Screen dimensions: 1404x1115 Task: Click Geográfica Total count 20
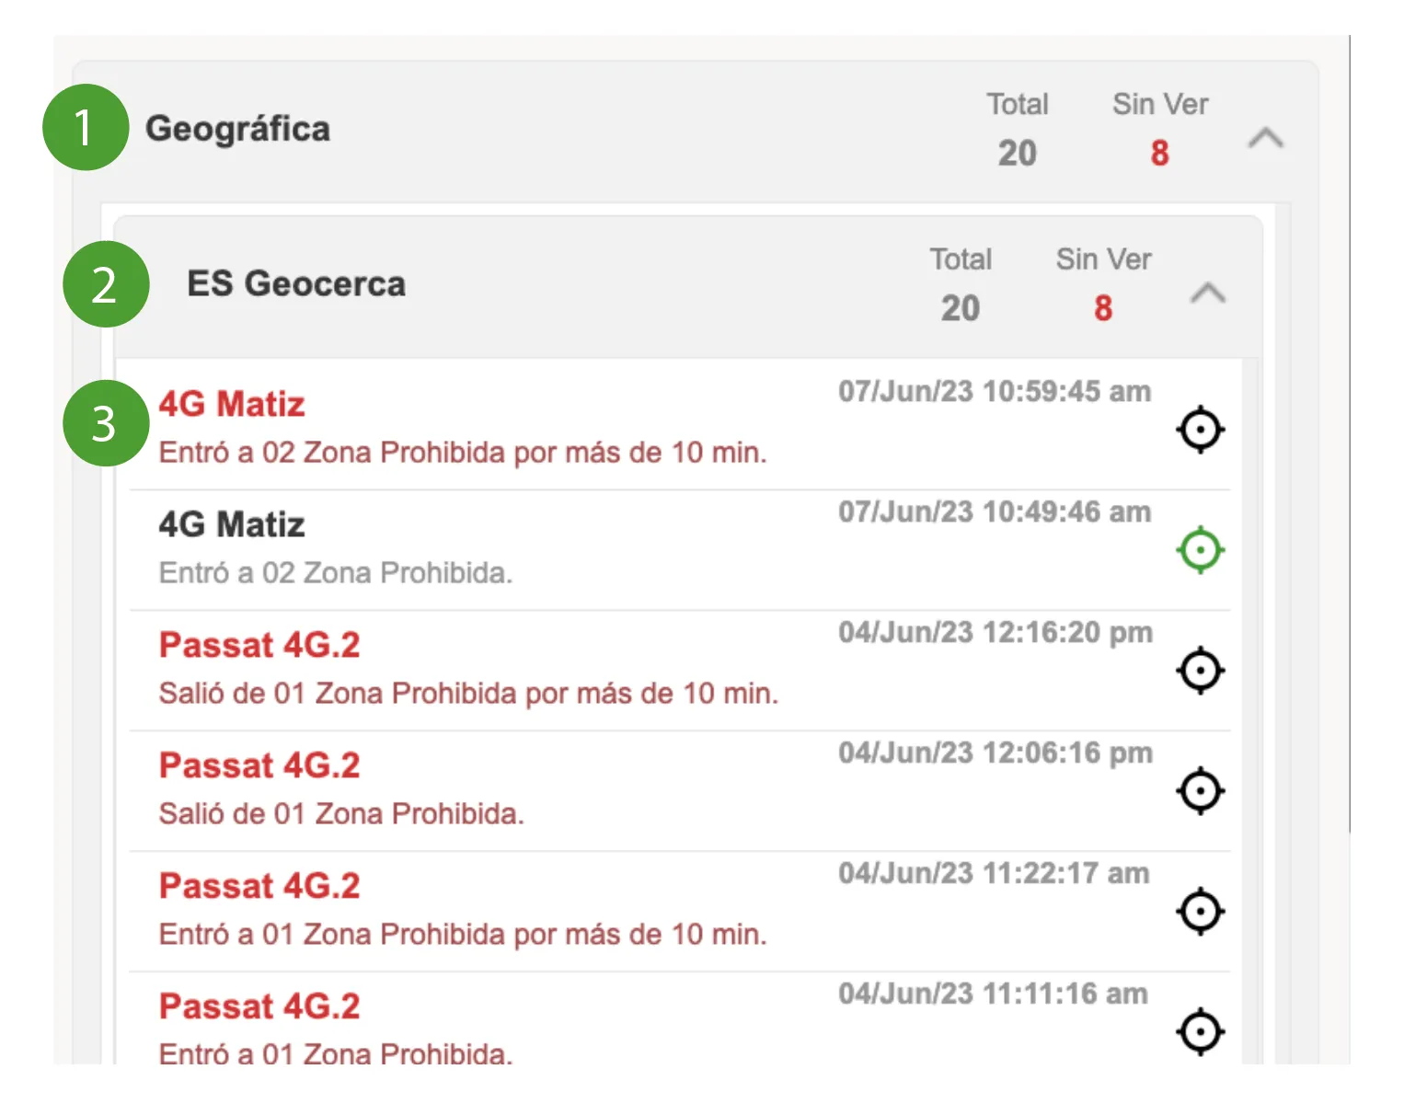pyautogui.click(x=1018, y=153)
